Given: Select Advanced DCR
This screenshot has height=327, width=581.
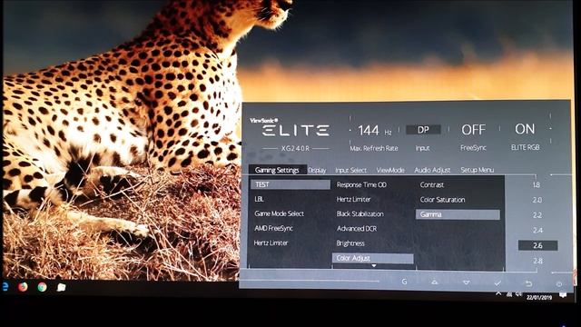Looking at the screenshot, I should pyautogui.click(x=357, y=229).
